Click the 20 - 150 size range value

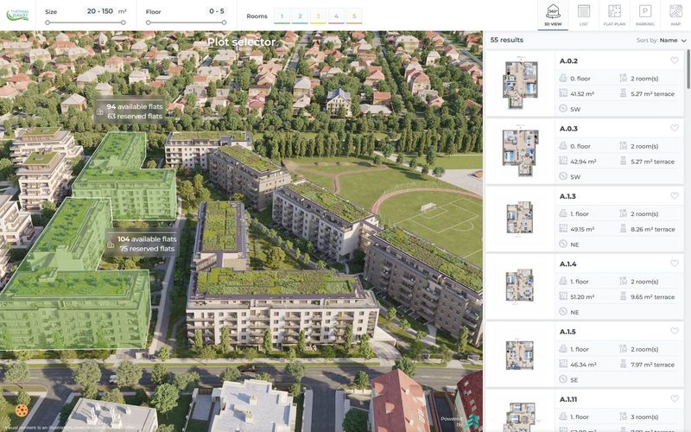100,11
